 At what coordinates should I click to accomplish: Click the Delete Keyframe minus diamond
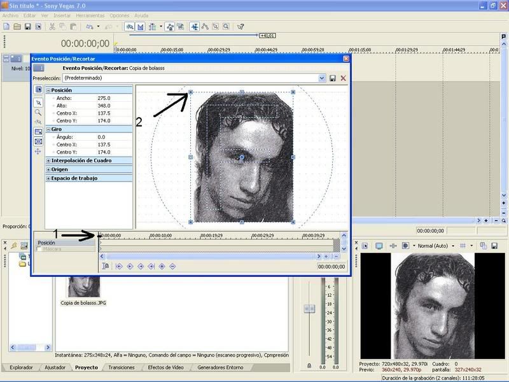coord(172,266)
